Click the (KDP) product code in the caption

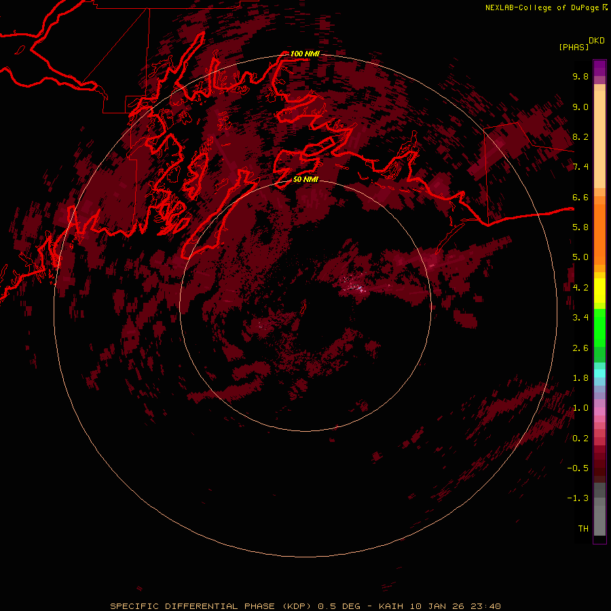[x=297, y=606]
